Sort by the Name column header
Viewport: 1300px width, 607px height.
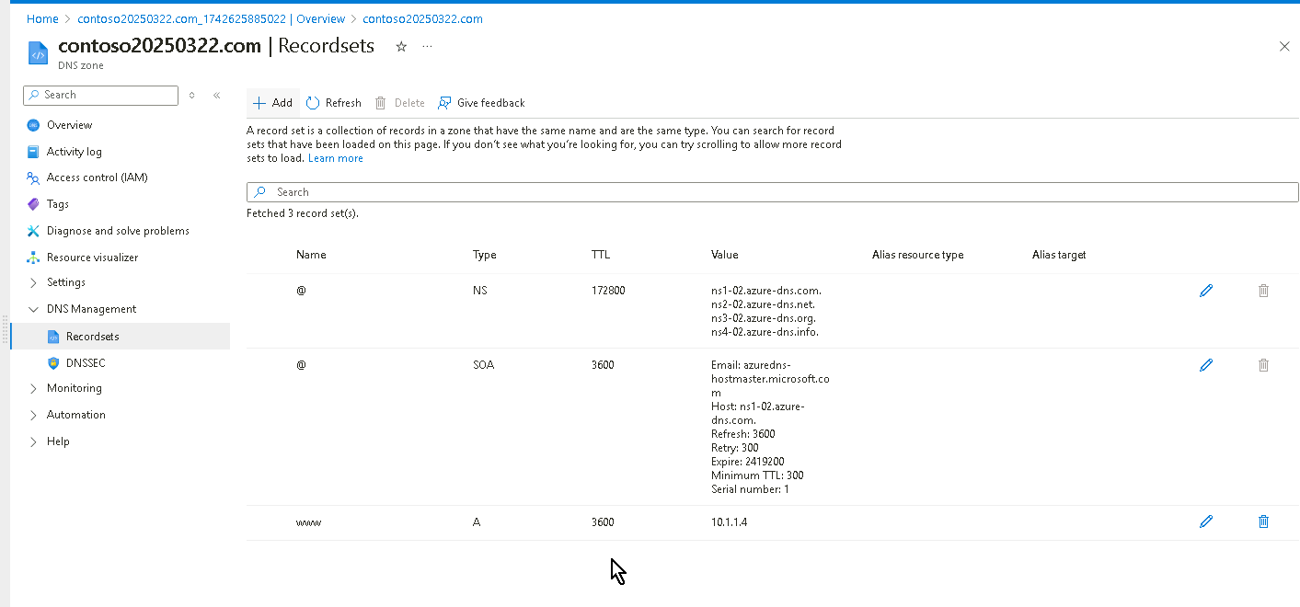pos(311,255)
